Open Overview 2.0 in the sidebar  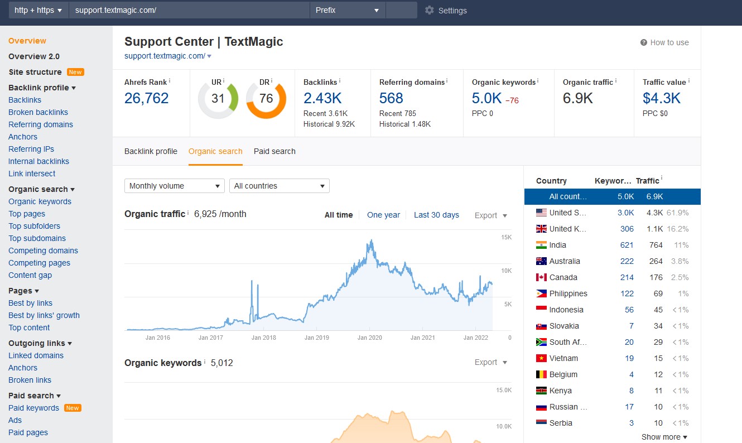34,56
